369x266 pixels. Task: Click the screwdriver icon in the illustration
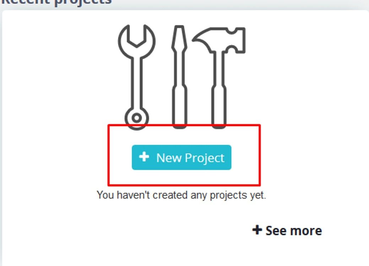[x=180, y=77]
